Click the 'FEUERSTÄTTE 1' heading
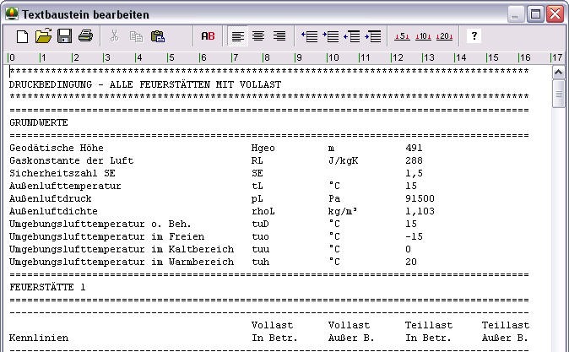This screenshot has width=569, height=352. click(x=47, y=287)
